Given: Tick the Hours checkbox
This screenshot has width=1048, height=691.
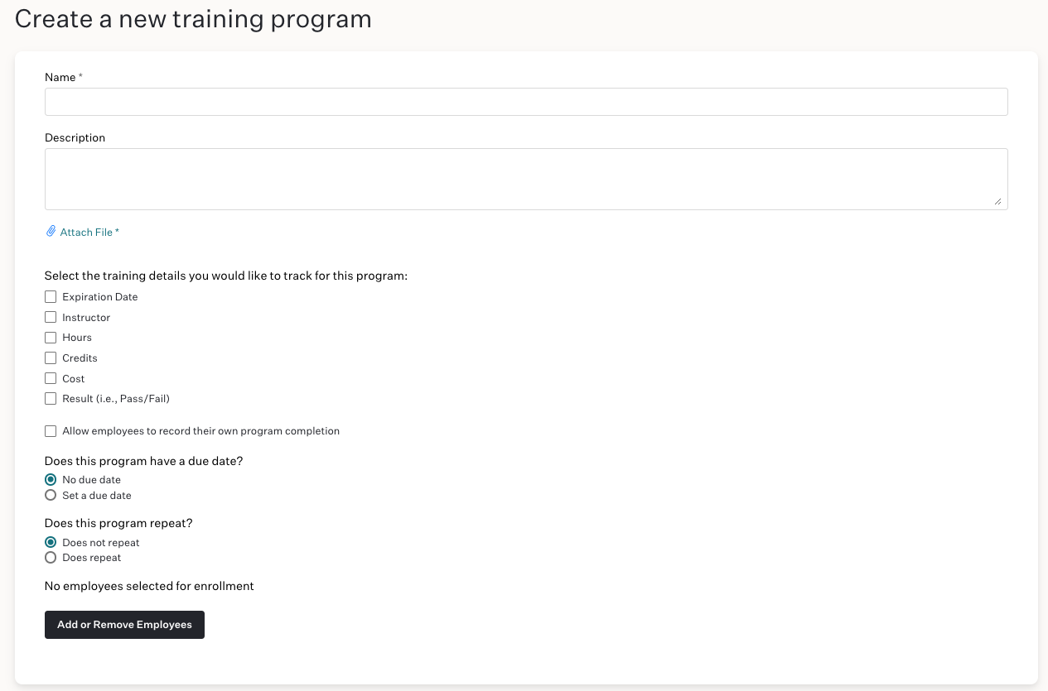Looking at the screenshot, I should pos(51,338).
